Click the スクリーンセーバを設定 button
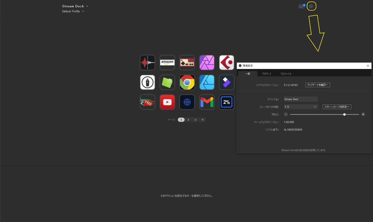The height and width of the screenshot is (222, 373). tap(337, 107)
